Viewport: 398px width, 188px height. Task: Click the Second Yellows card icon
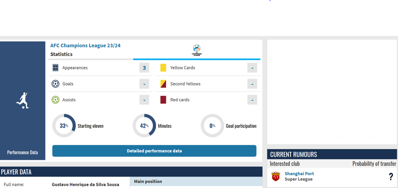click(x=163, y=84)
